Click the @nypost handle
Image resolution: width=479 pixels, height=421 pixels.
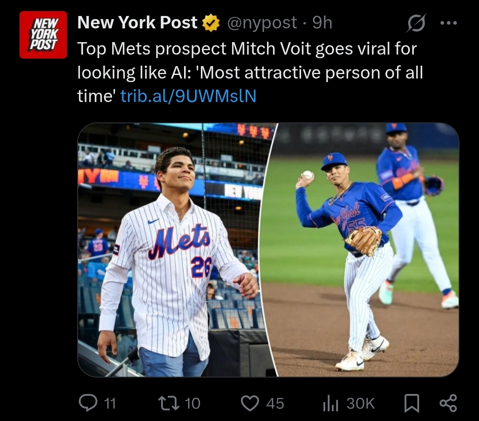tap(262, 23)
